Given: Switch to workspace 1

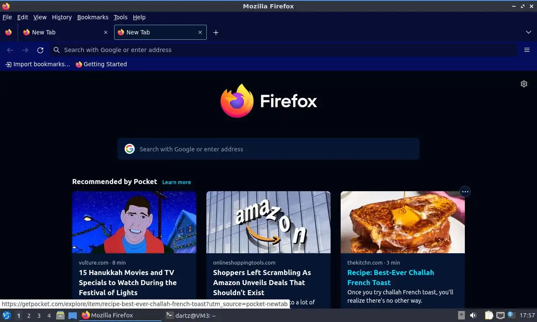Looking at the screenshot, I should coord(18,316).
